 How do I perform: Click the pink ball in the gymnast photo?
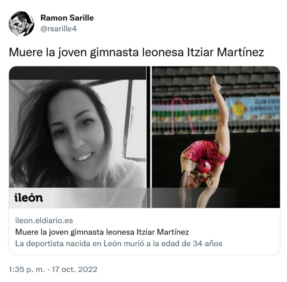203,165
